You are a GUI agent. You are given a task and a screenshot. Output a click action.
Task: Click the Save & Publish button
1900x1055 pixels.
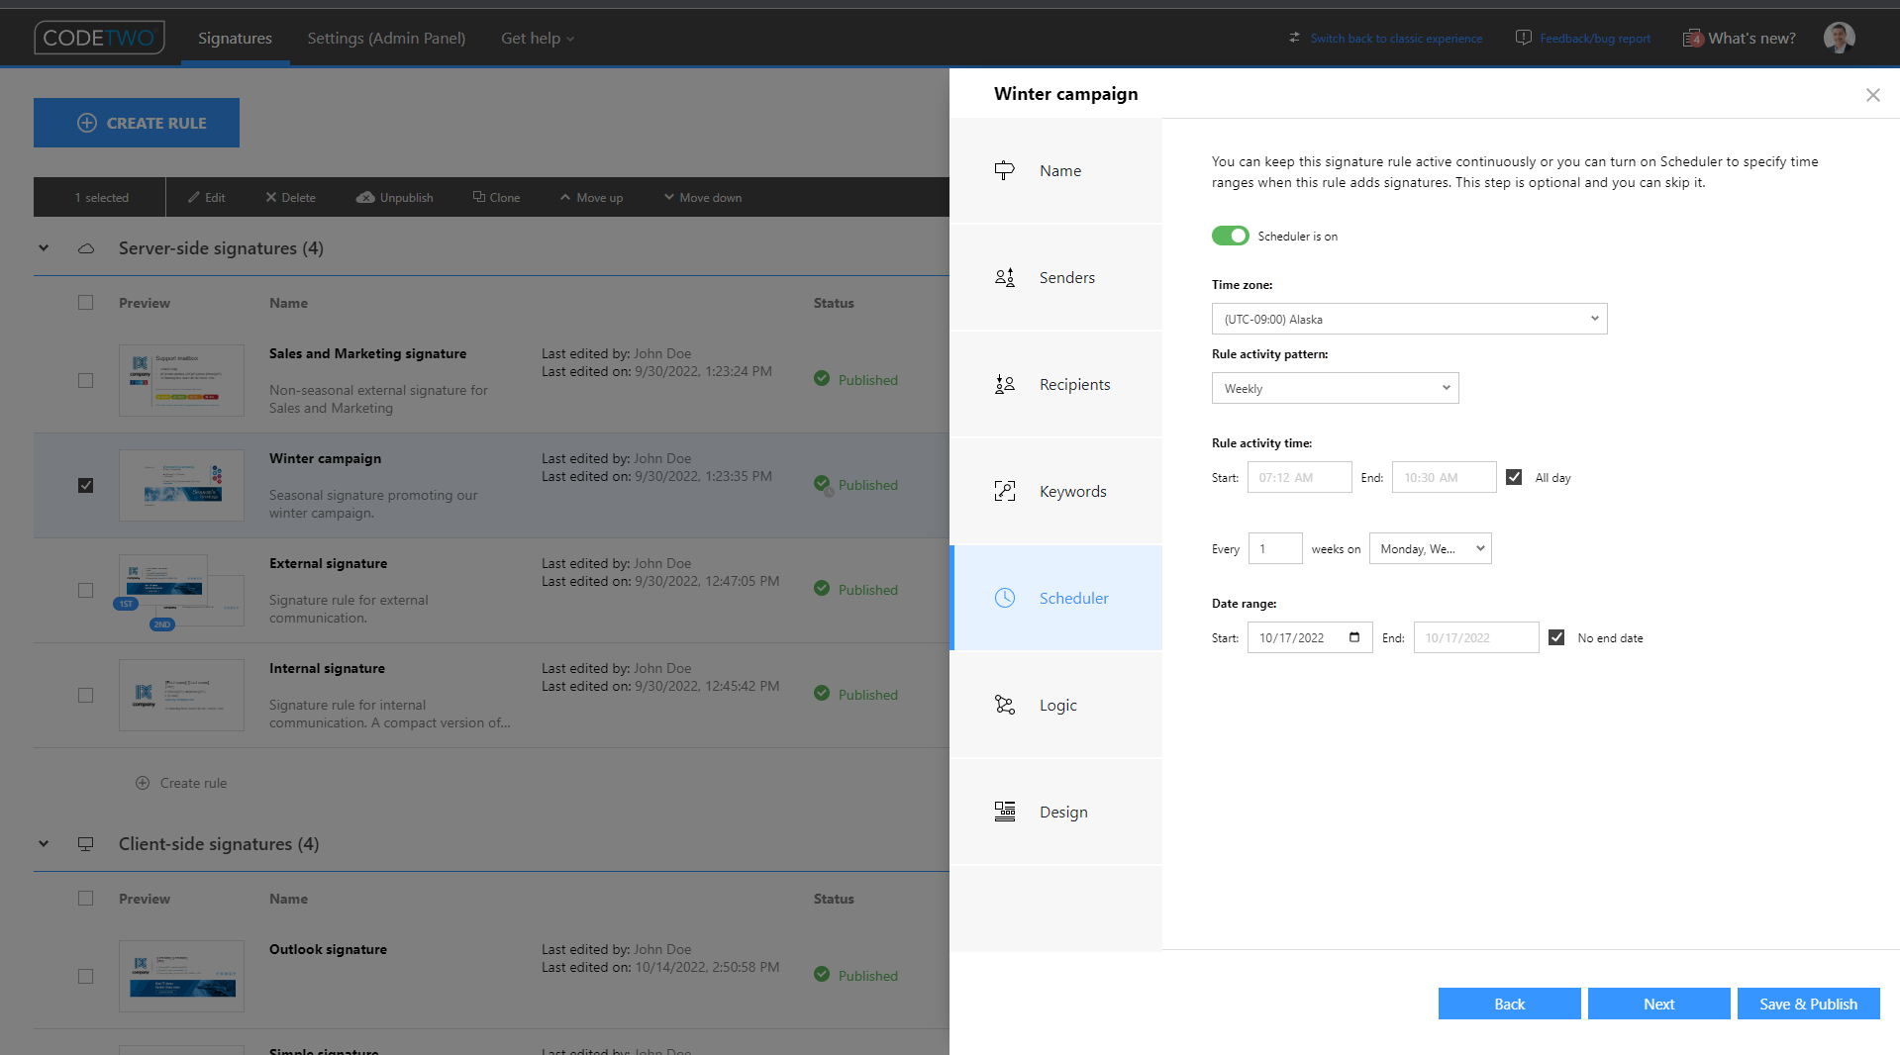(1808, 1004)
